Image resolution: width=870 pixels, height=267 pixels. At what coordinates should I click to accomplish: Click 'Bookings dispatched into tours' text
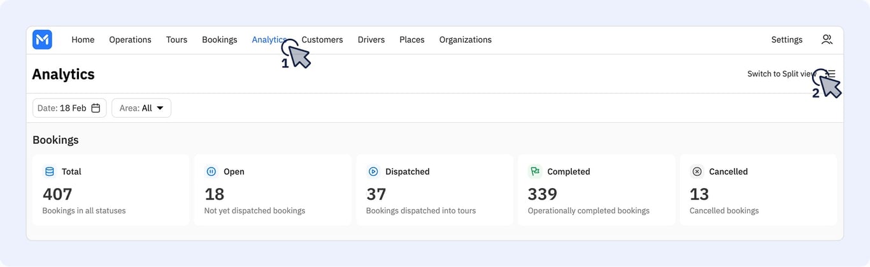(421, 211)
